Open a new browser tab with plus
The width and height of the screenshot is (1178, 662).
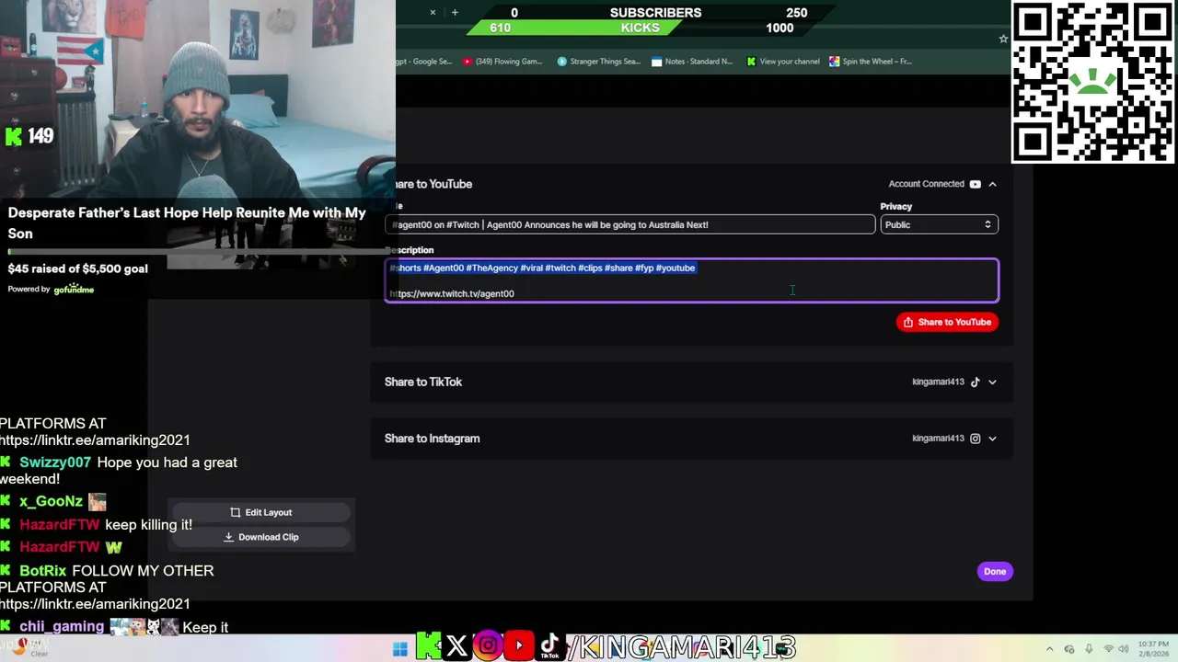[x=455, y=13]
